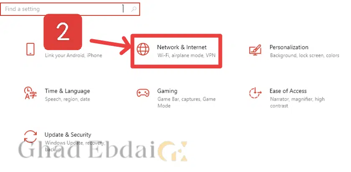Open the Phone settings icon
This screenshot has height=172, width=351.
tap(31, 49)
